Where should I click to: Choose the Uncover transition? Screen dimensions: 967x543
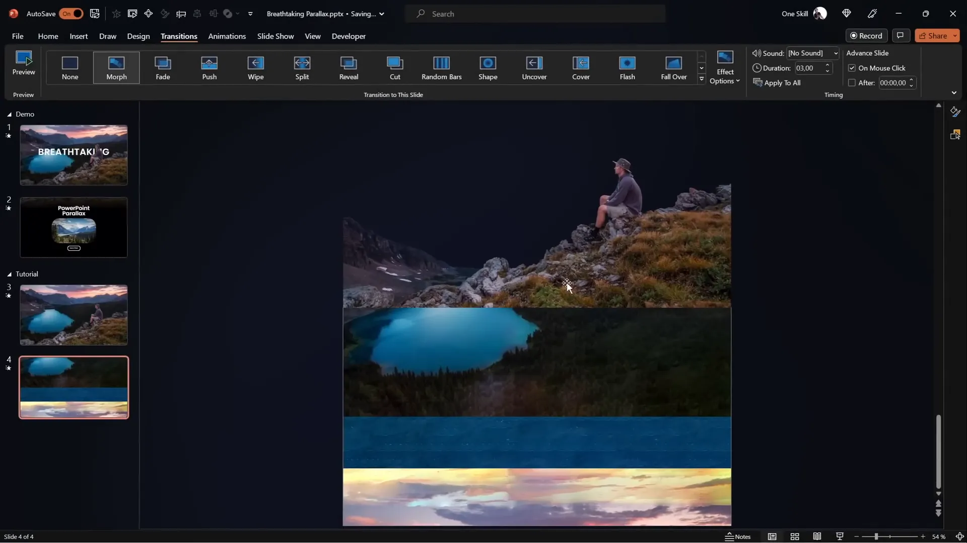tap(534, 67)
